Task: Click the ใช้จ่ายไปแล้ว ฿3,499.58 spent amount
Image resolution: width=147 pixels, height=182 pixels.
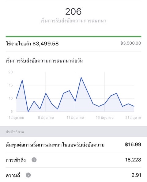Action: 32,44
